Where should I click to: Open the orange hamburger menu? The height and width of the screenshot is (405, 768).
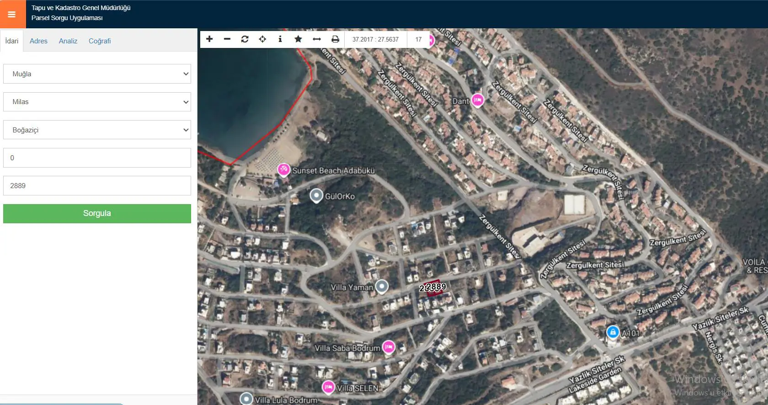[x=12, y=14]
